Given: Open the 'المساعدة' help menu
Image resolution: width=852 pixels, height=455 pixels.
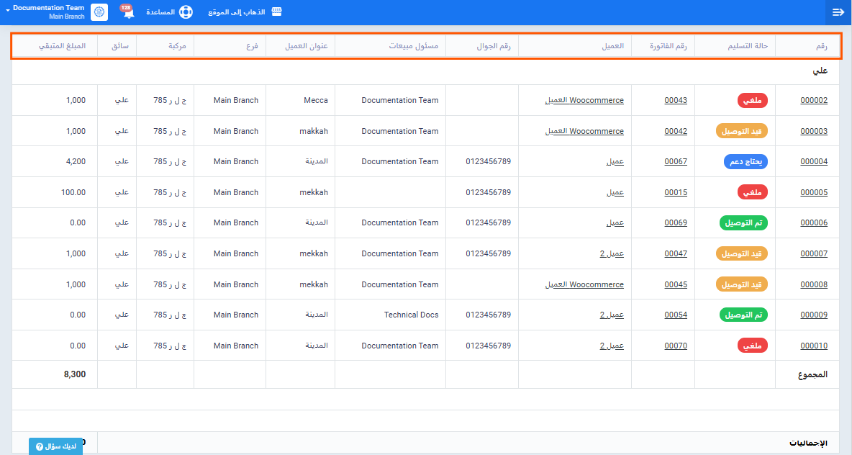Looking at the screenshot, I should pyautogui.click(x=160, y=12).
